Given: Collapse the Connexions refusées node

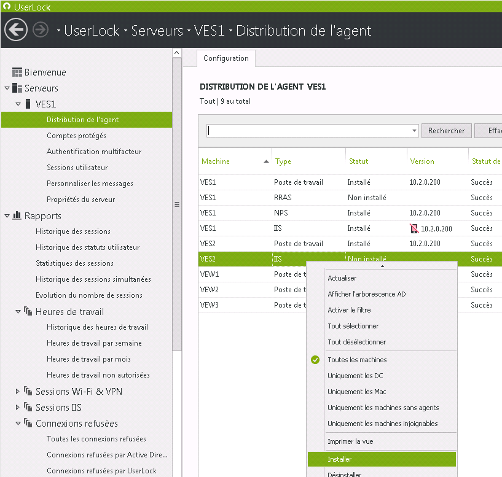Looking at the screenshot, I should tap(18, 423).
